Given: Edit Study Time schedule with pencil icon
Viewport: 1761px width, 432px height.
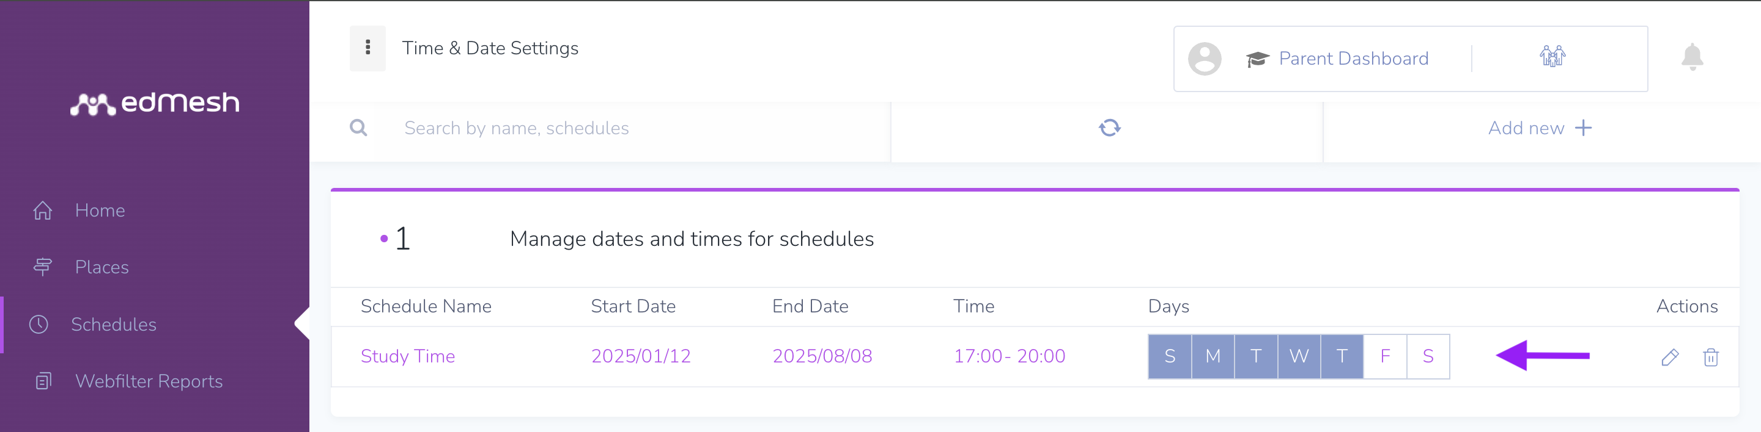Looking at the screenshot, I should [x=1670, y=357].
